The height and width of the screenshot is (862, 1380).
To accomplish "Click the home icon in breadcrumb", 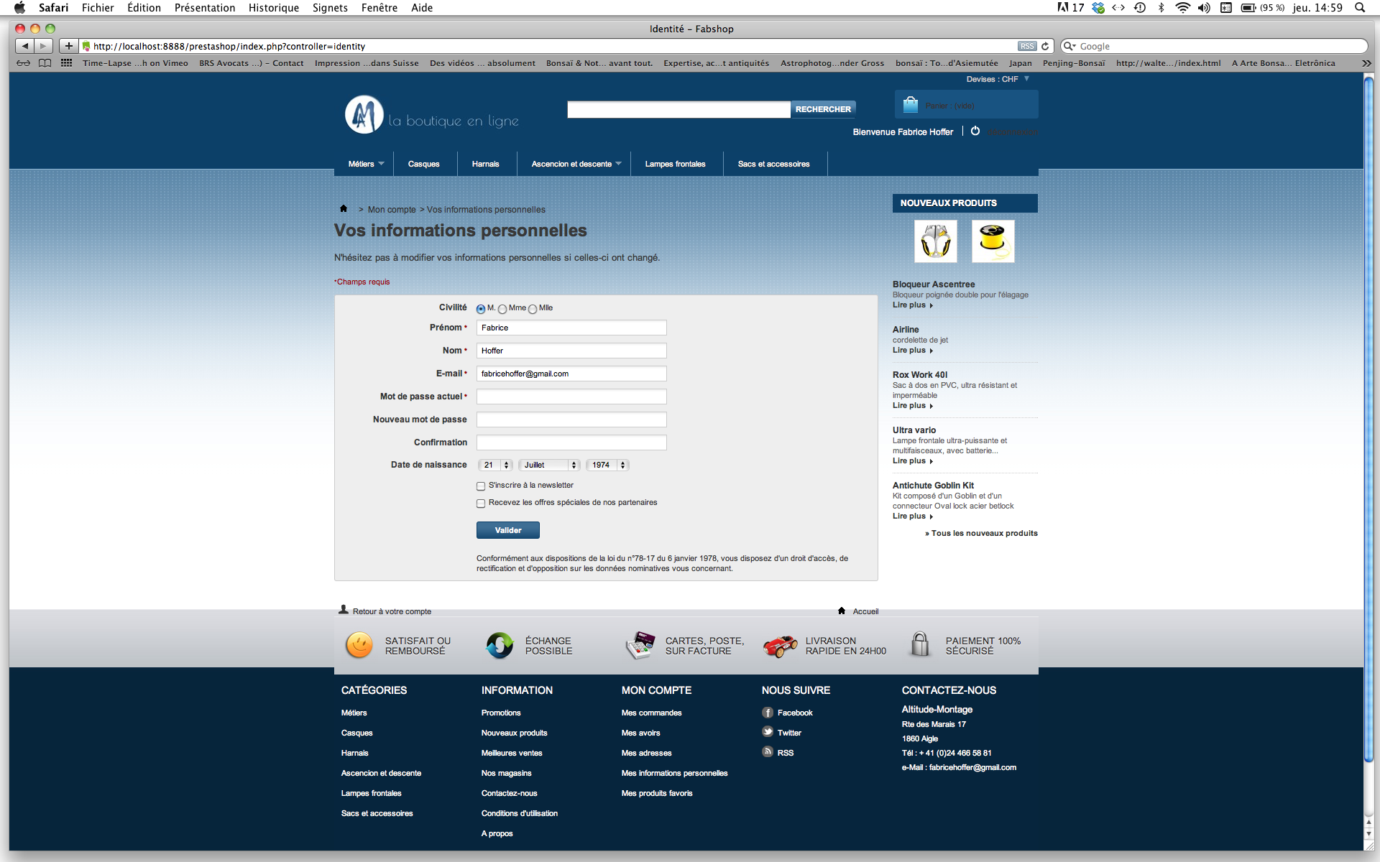I will pos(344,209).
